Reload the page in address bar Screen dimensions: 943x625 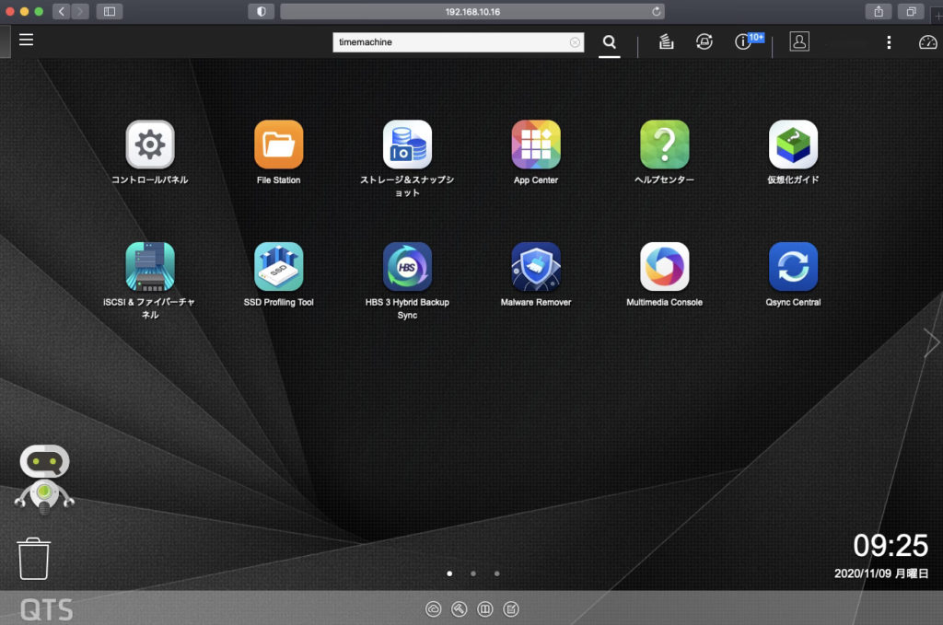tap(656, 11)
